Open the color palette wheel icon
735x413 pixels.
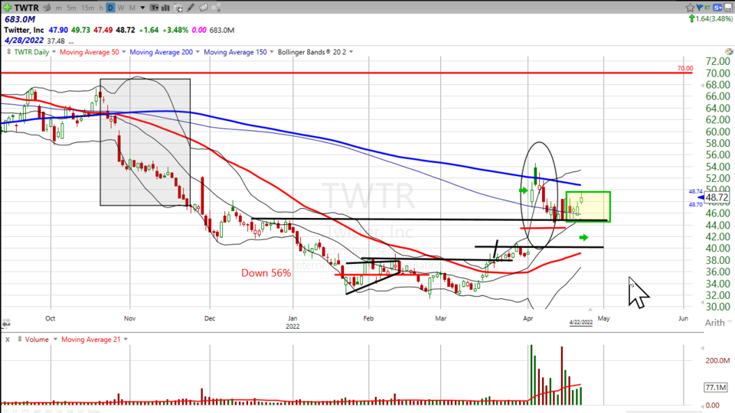(x=729, y=51)
